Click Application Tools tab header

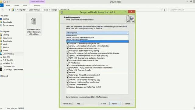click(x=37, y=2)
